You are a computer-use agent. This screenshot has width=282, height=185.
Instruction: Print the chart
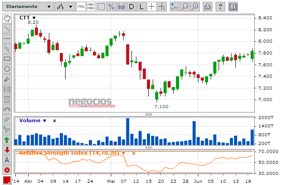point(208,7)
